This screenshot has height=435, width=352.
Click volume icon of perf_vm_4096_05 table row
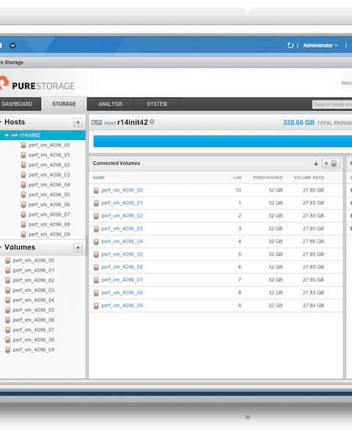click(x=96, y=255)
